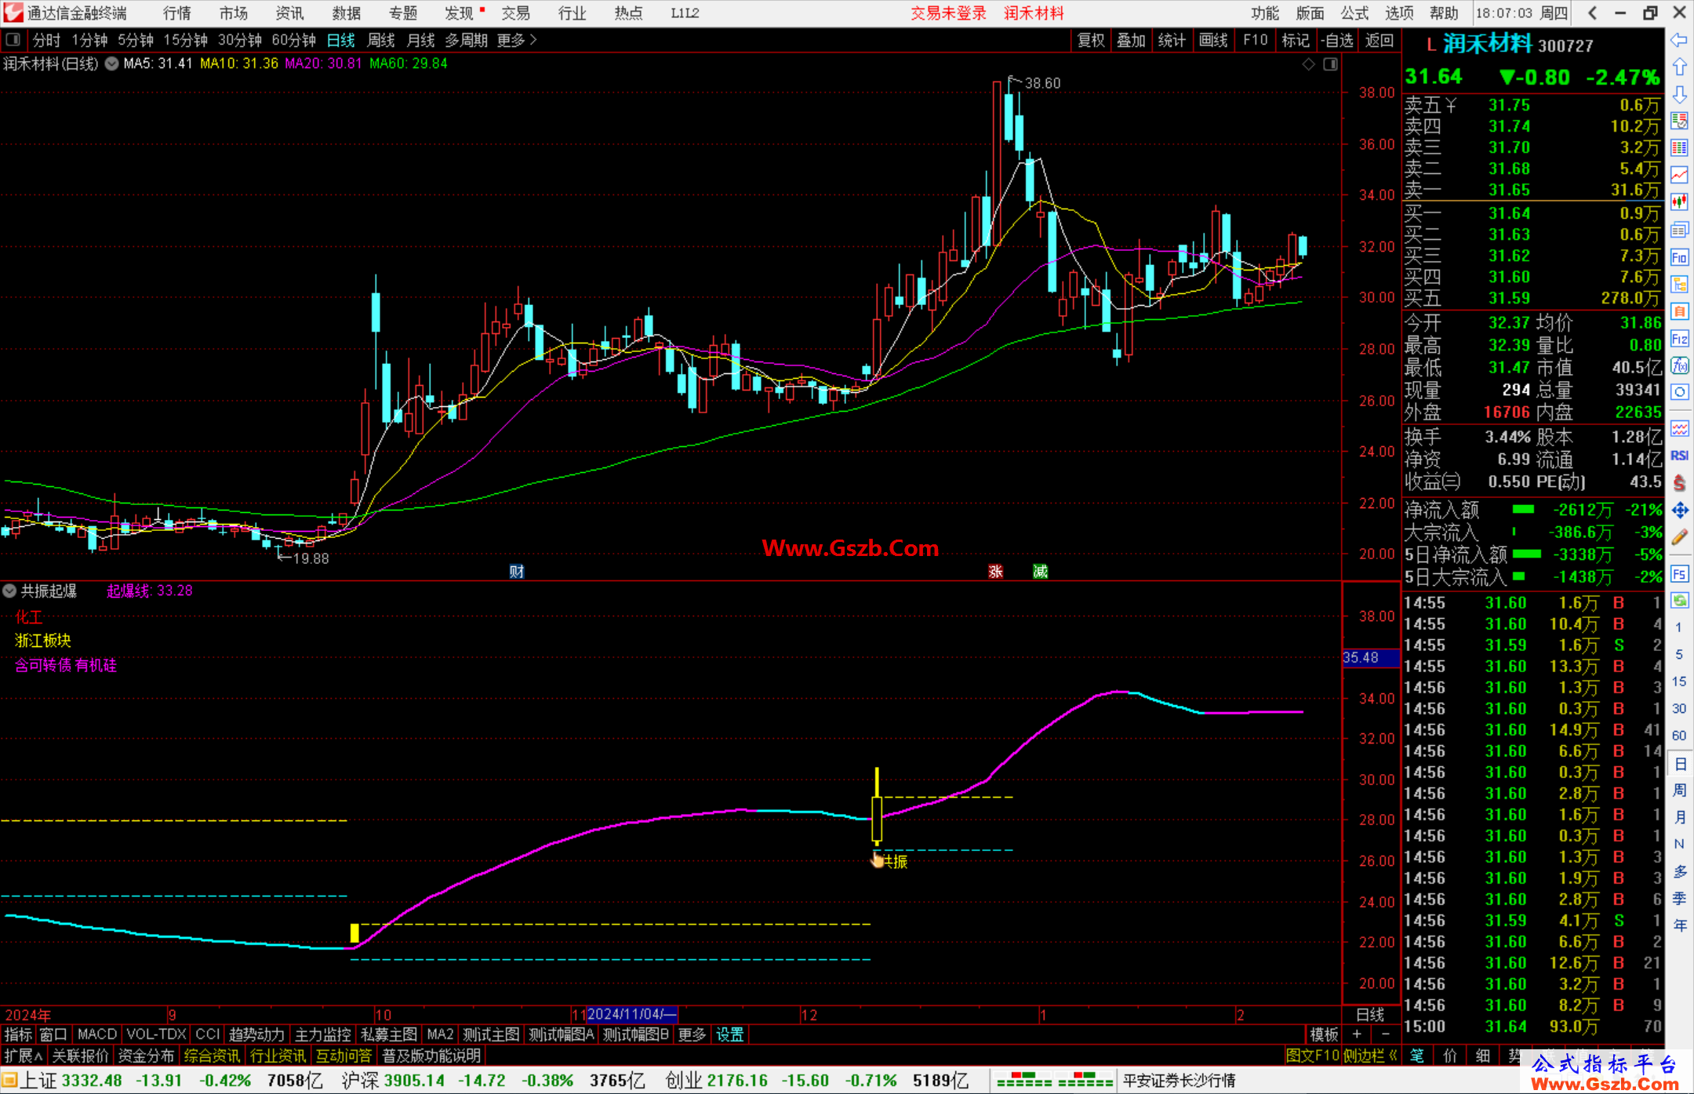1694x1094 pixels.
Task: Select the 30 minute period in sidebar
Action: click(x=1679, y=709)
